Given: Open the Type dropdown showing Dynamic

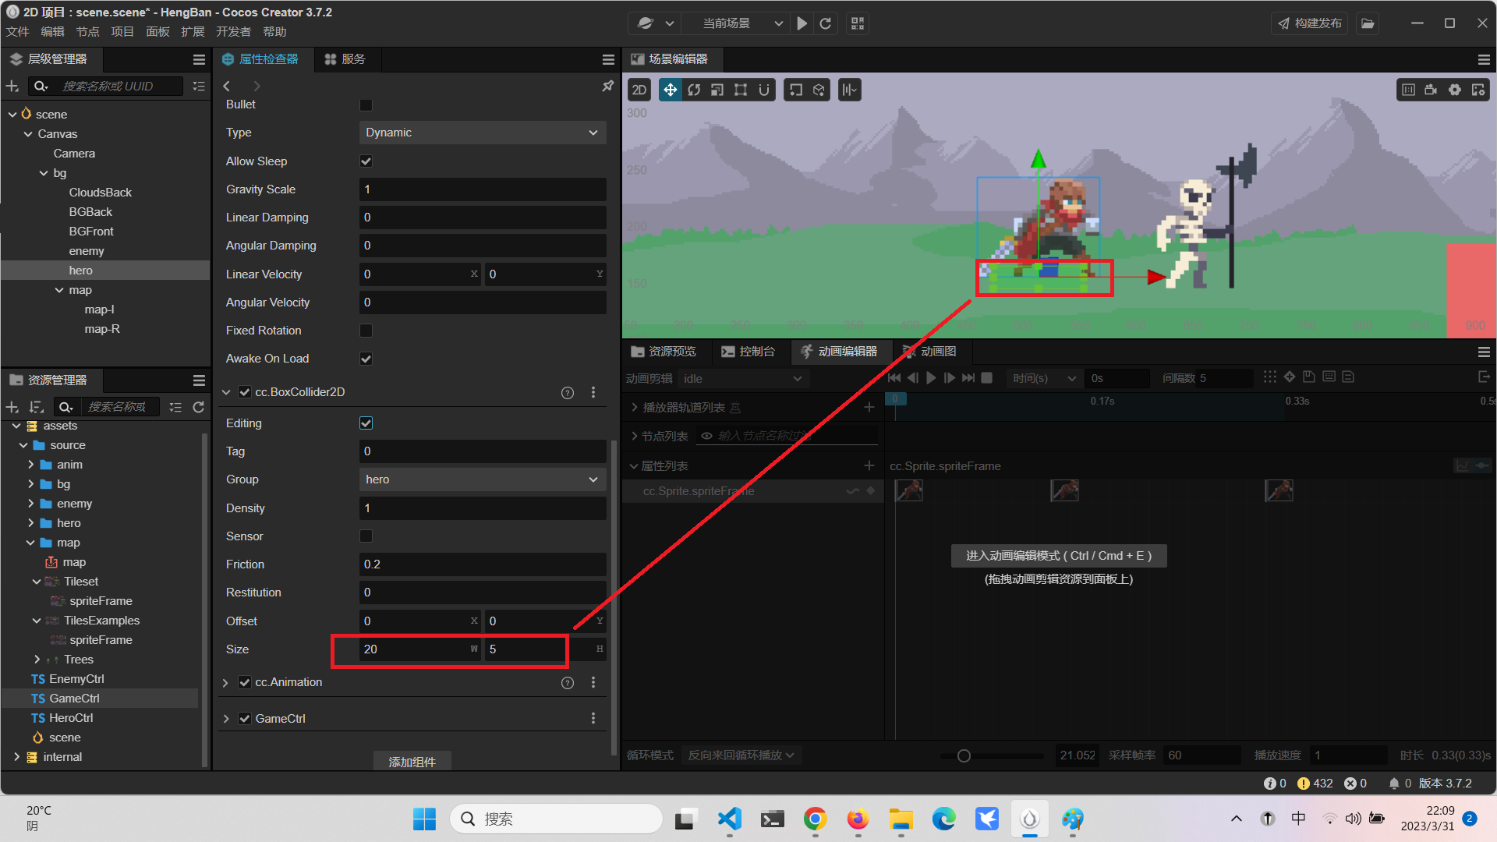Looking at the screenshot, I should coord(482,133).
